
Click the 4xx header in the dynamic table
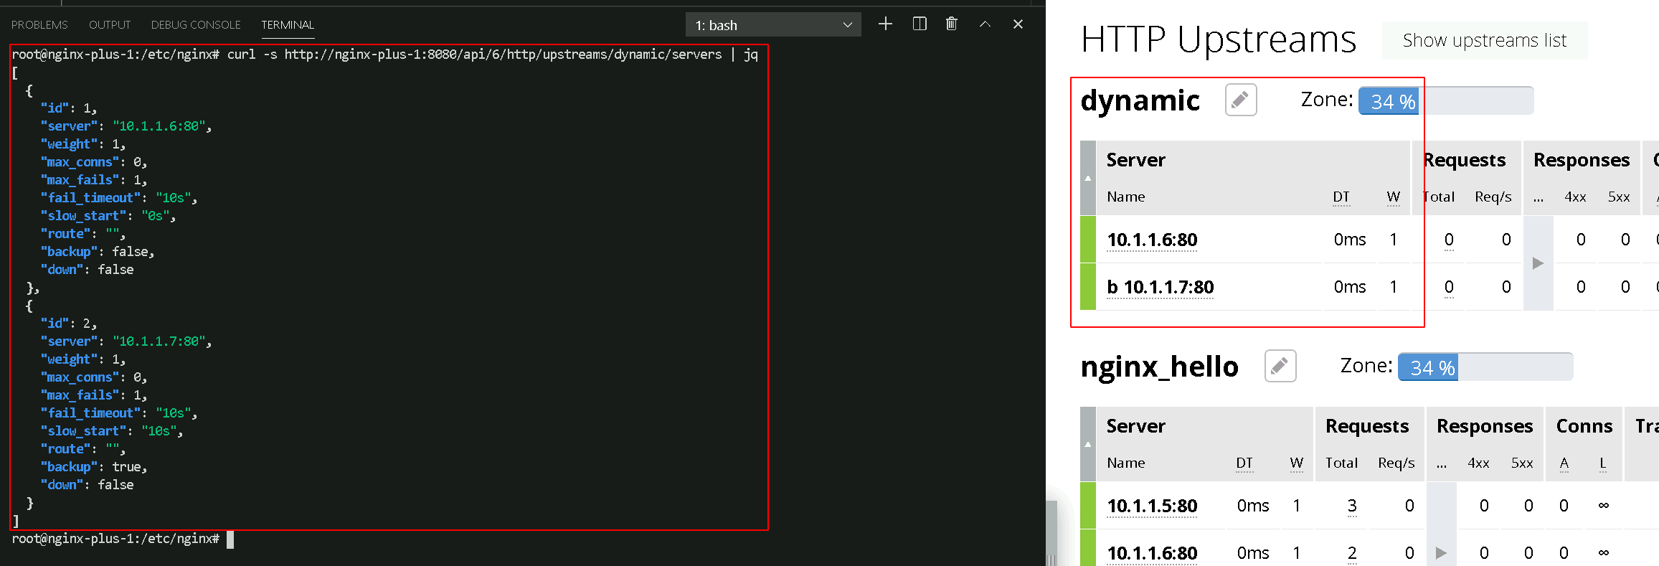1575,197
